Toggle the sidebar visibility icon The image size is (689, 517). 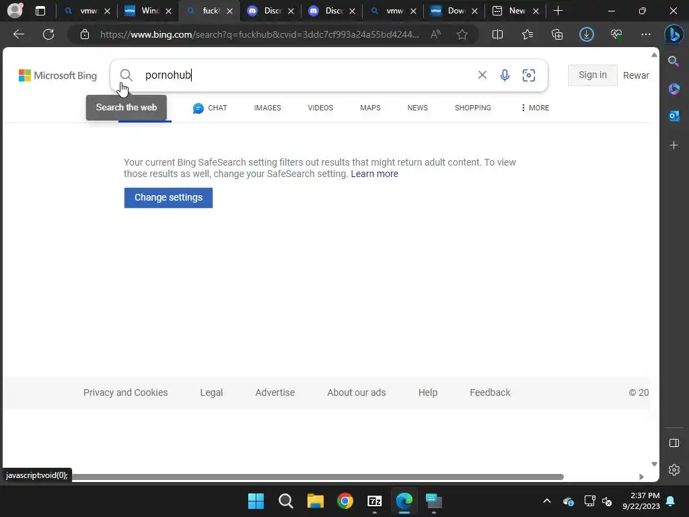point(674,443)
